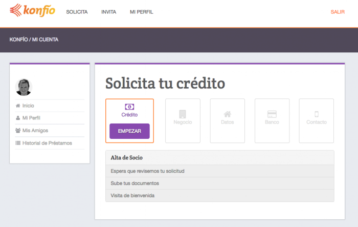Select the Banco step label
The width and height of the screenshot is (358, 227).
(x=272, y=122)
